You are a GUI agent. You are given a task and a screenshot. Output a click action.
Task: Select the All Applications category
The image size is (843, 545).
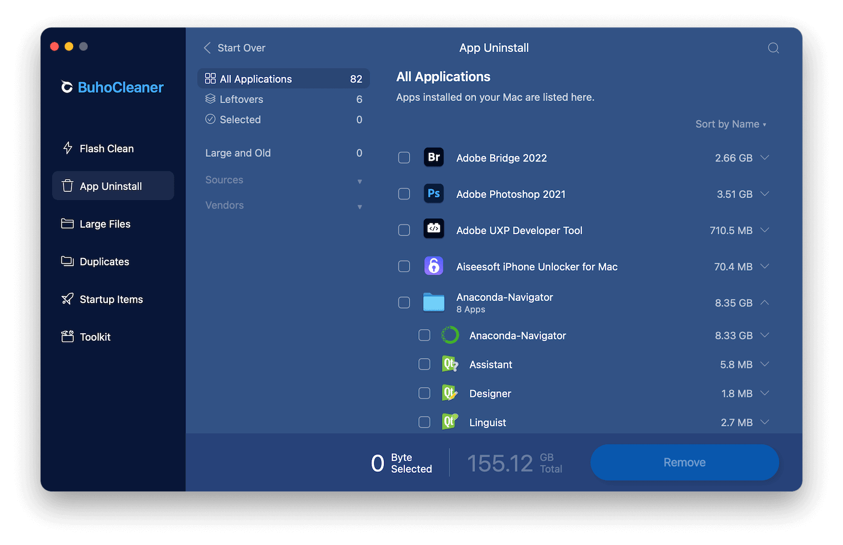[283, 78]
